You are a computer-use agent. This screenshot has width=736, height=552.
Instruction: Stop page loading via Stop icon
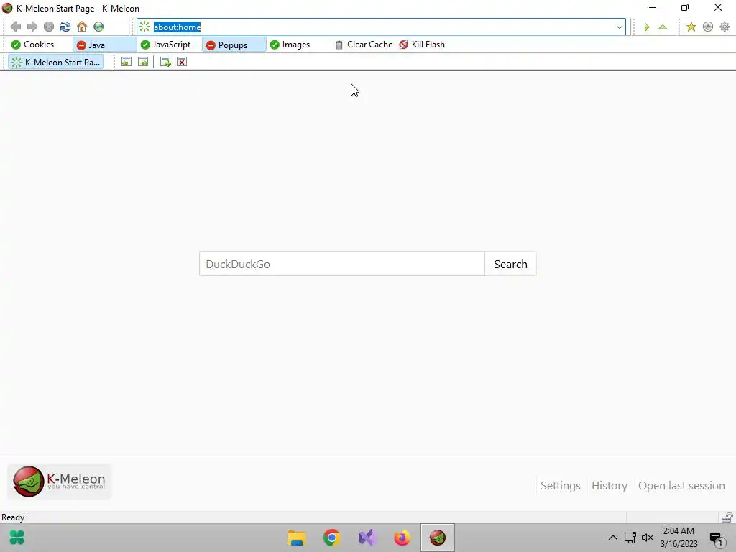(x=49, y=27)
